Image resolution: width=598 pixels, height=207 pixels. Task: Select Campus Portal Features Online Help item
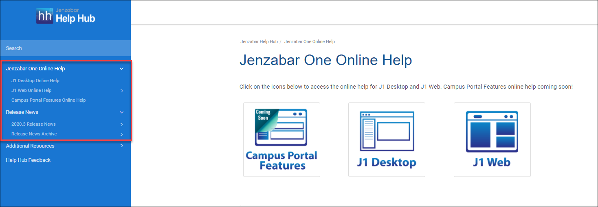pos(48,100)
